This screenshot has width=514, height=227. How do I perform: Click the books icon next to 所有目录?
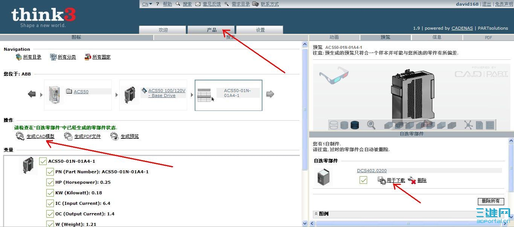pos(19,57)
